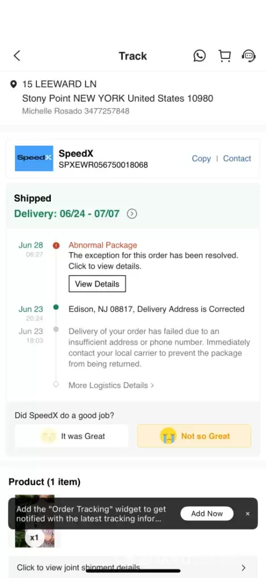Viewport: 266px width, 578px height.
Task: Tap Add Now for tracking widget
Action: point(207,513)
